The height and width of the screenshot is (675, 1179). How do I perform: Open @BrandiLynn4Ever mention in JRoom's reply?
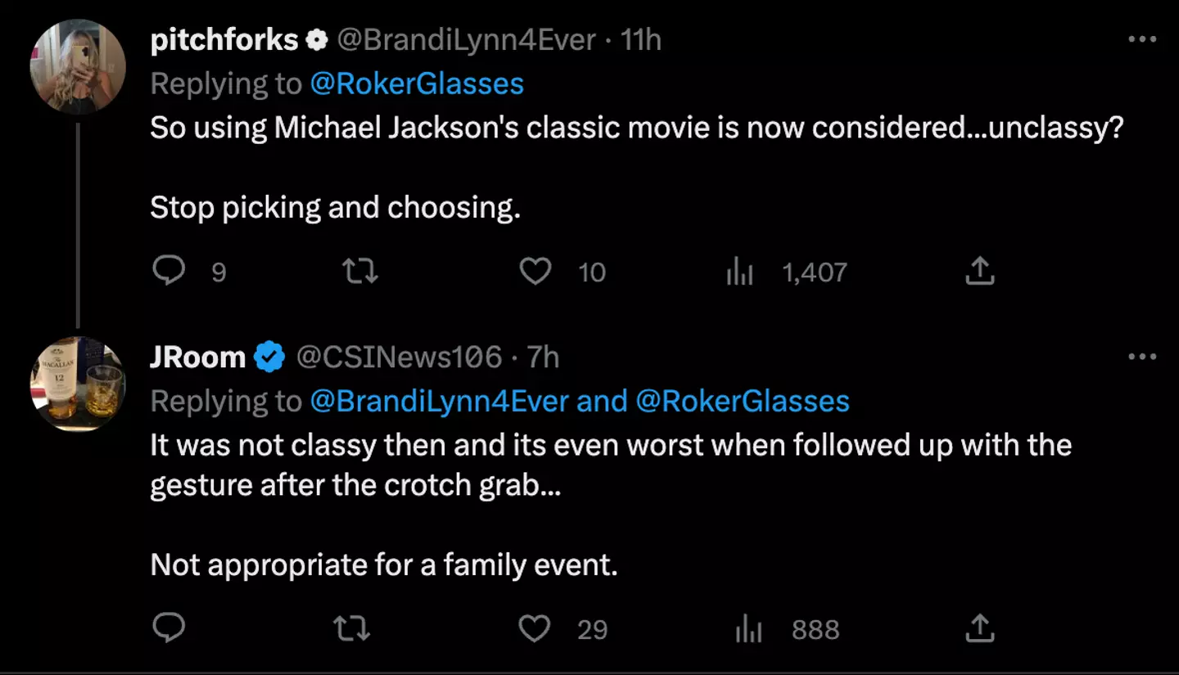click(x=439, y=401)
